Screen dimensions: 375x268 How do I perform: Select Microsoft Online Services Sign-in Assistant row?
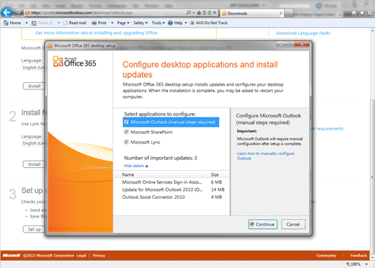tap(172, 182)
